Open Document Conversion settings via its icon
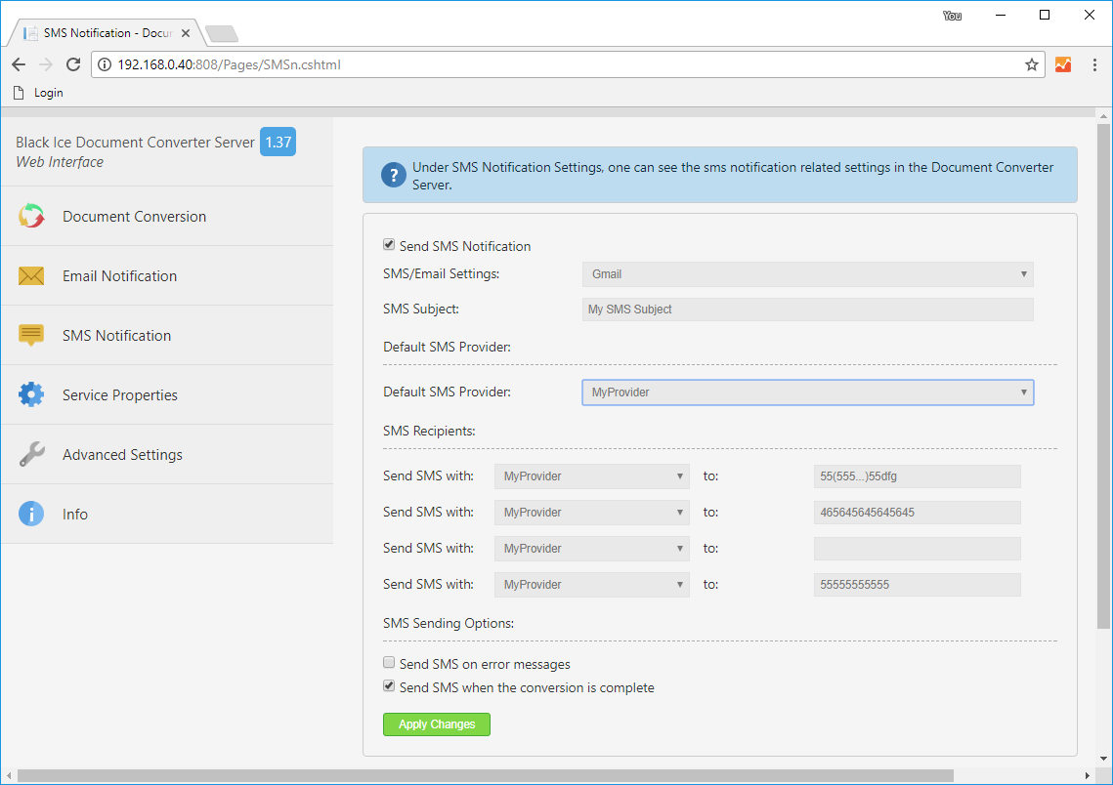The image size is (1113, 785). (31, 216)
